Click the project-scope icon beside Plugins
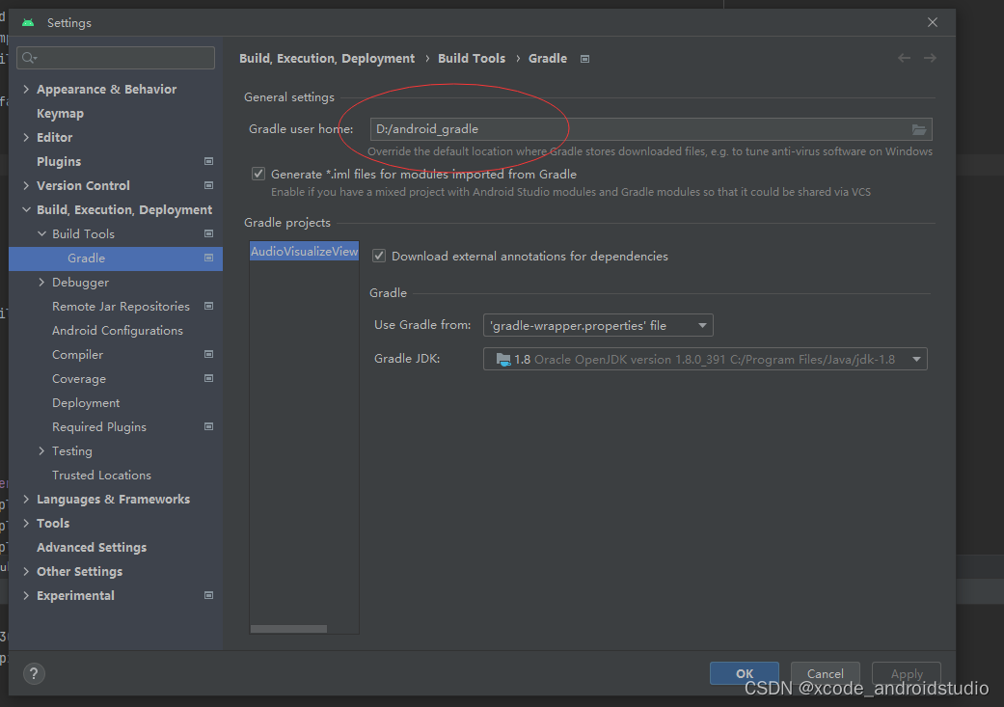Screen dimensions: 1004x707 [208, 161]
